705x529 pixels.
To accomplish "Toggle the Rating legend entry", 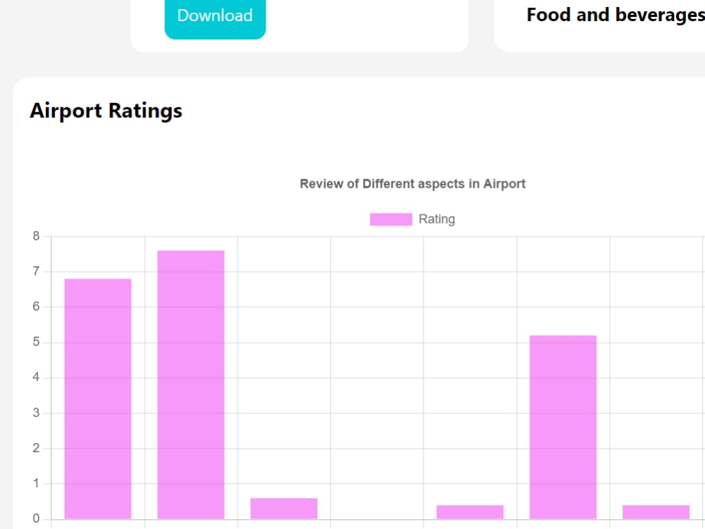I will (x=412, y=219).
